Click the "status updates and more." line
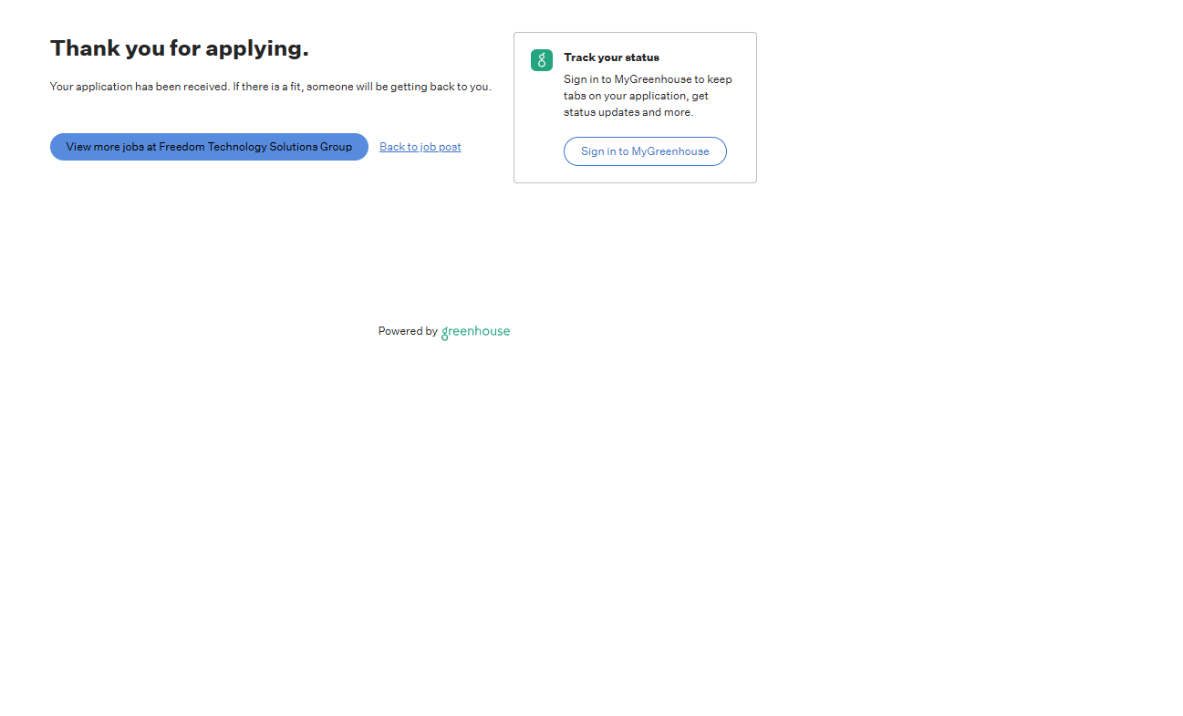Viewport: 1183px width, 716px height. click(x=628, y=112)
